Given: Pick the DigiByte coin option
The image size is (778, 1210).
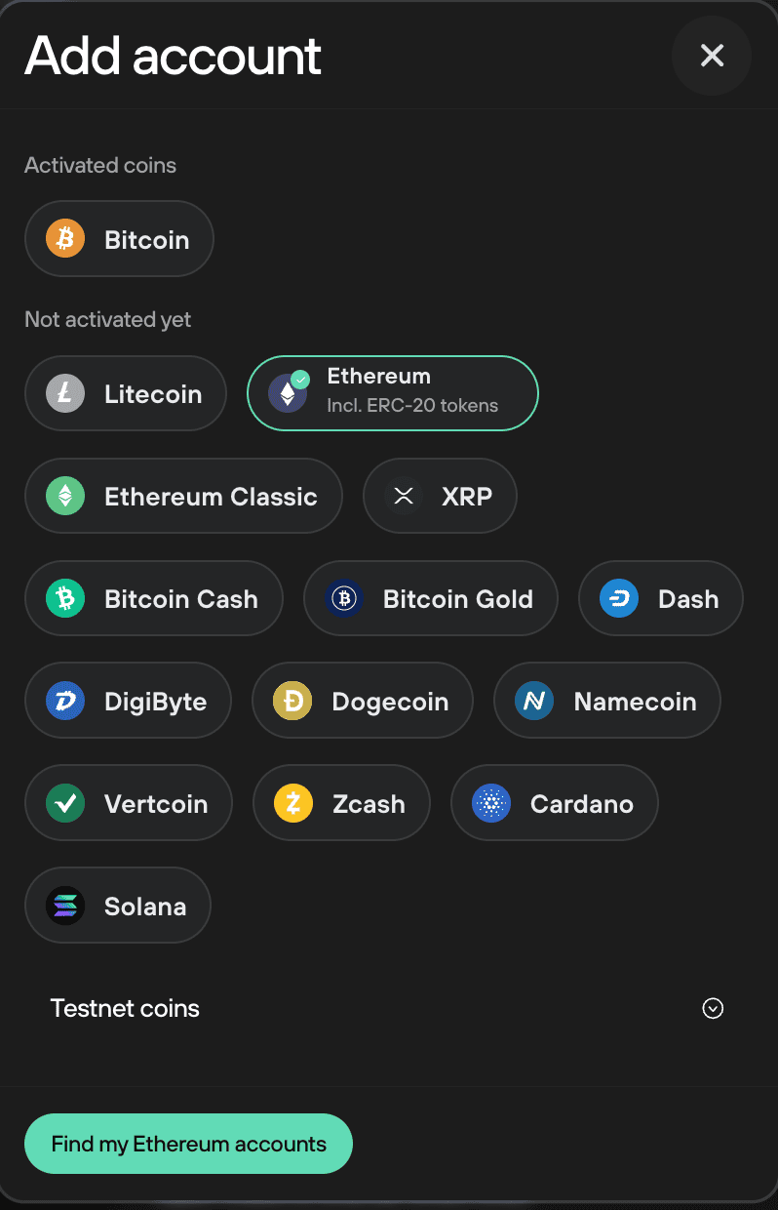Looking at the screenshot, I should pos(129,701).
